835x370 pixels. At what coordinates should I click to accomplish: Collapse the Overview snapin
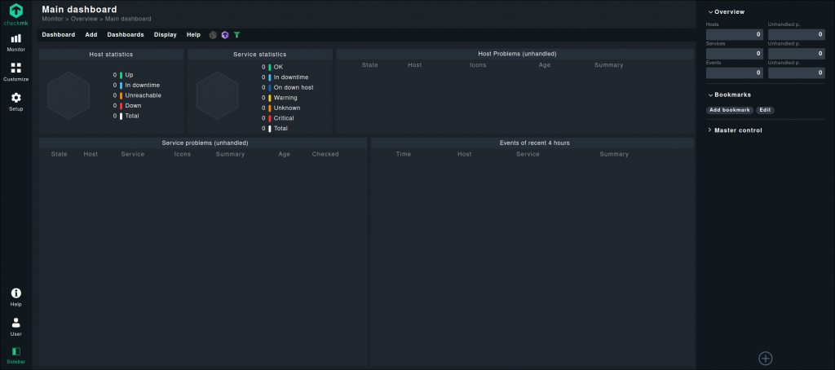729,12
